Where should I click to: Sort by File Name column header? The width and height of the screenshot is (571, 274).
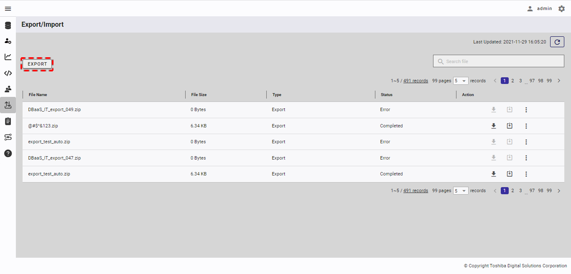tap(38, 95)
